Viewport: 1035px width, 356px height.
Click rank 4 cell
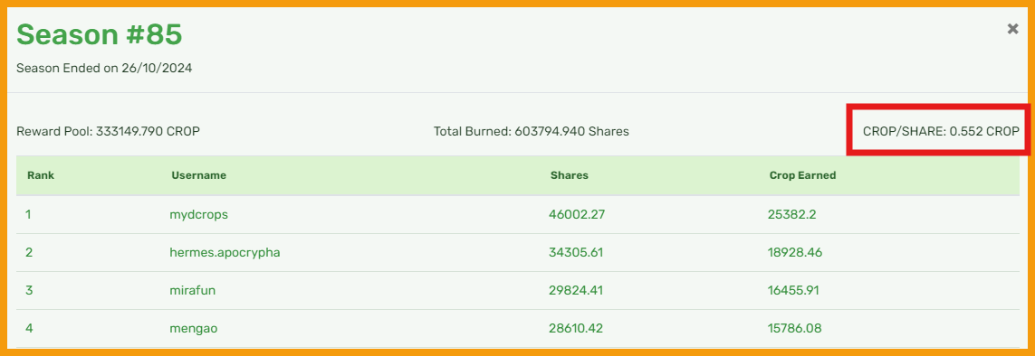(x=29, y=328)
